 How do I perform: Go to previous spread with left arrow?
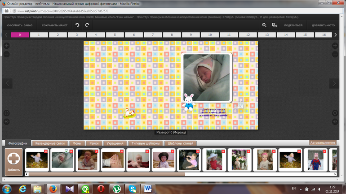pos(8,83)
